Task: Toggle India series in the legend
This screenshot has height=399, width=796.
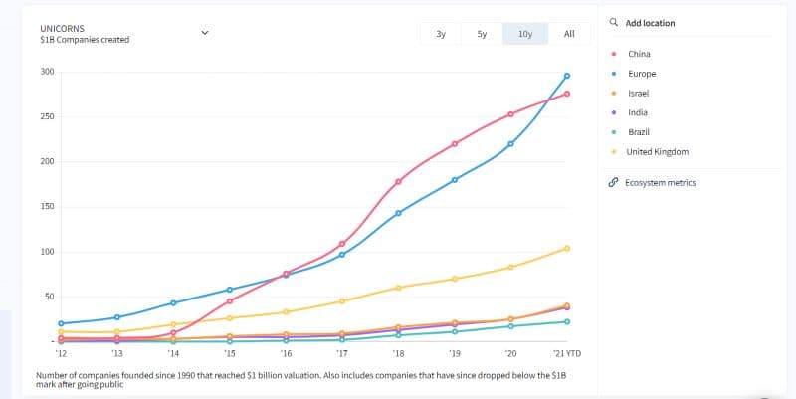Action: coord(638,112)
